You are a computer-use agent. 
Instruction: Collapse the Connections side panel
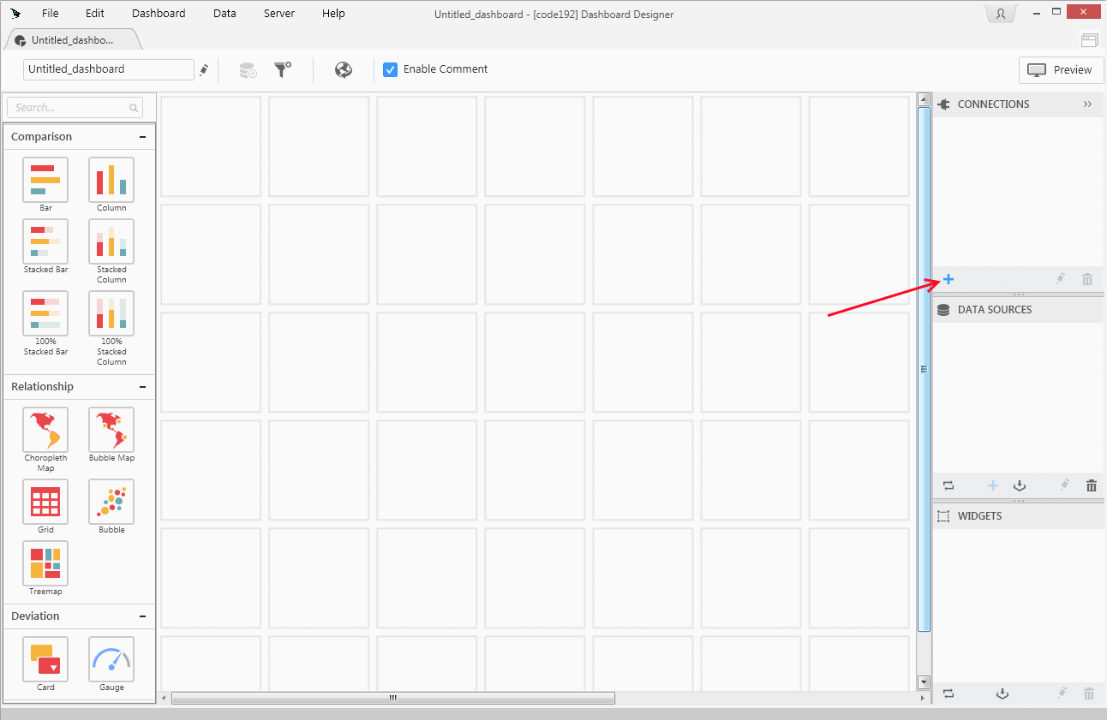[x=1087, y=104]
